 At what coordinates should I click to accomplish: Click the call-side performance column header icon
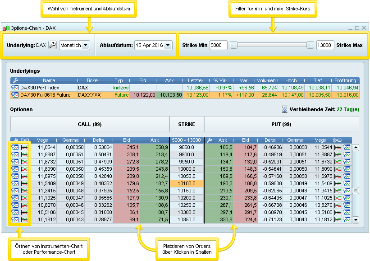pyautogui.click(x=24, y=140)
